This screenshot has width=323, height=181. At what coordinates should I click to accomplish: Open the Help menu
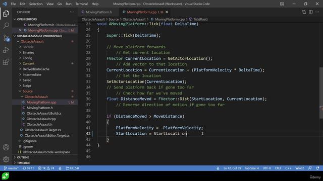[95, 4]
